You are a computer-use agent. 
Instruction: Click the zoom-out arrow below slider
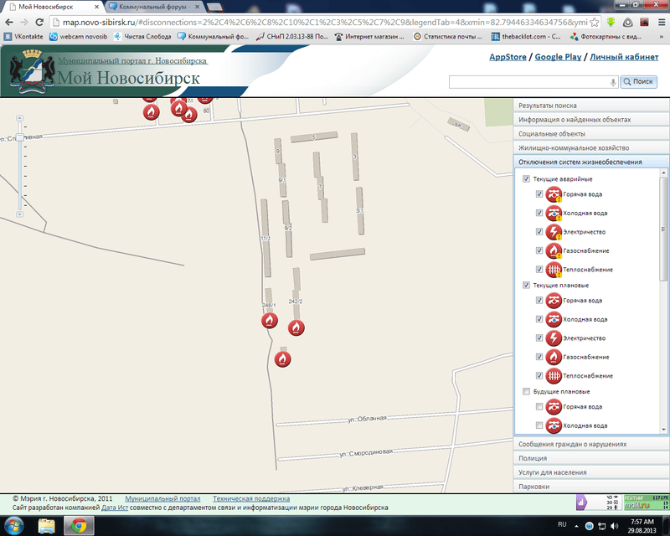(x=19, y=214)
